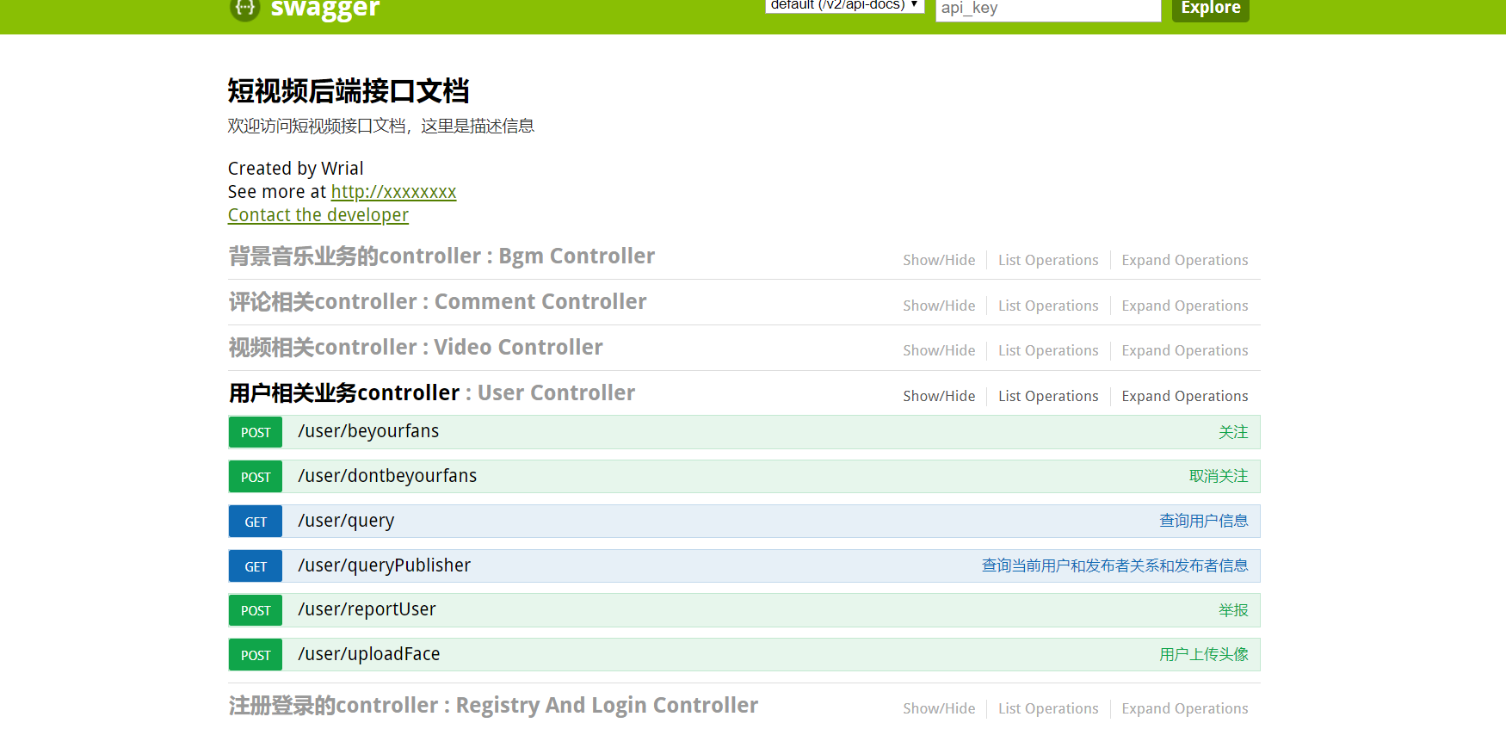Click the Created by Wrial text
Screen dimensions: 1506x729
[x=295, y=169]
